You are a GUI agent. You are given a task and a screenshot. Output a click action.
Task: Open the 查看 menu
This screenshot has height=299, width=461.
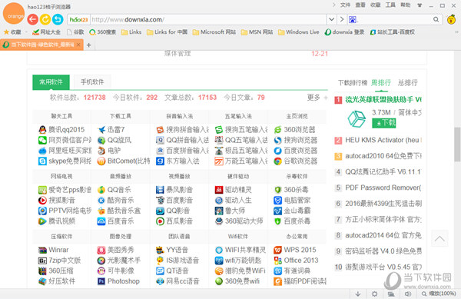pyautogui.click(x=360, y=5)
